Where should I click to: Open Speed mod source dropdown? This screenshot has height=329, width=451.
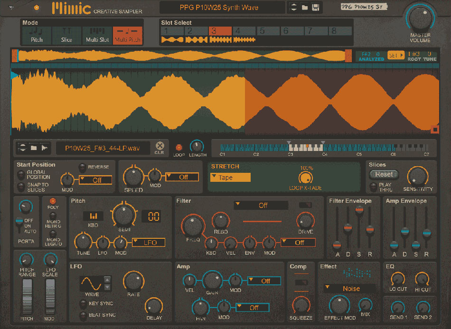182,177
